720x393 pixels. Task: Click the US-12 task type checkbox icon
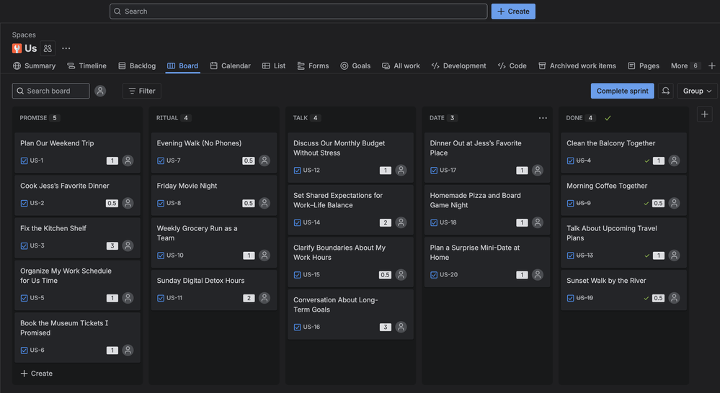click(x=298, y=171)
